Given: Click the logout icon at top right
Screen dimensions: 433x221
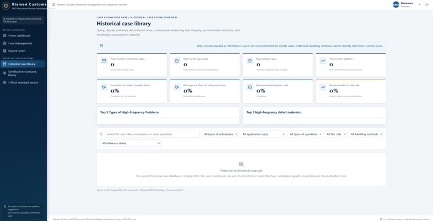Looking at the screenshot, I should [x=427, y=5].
